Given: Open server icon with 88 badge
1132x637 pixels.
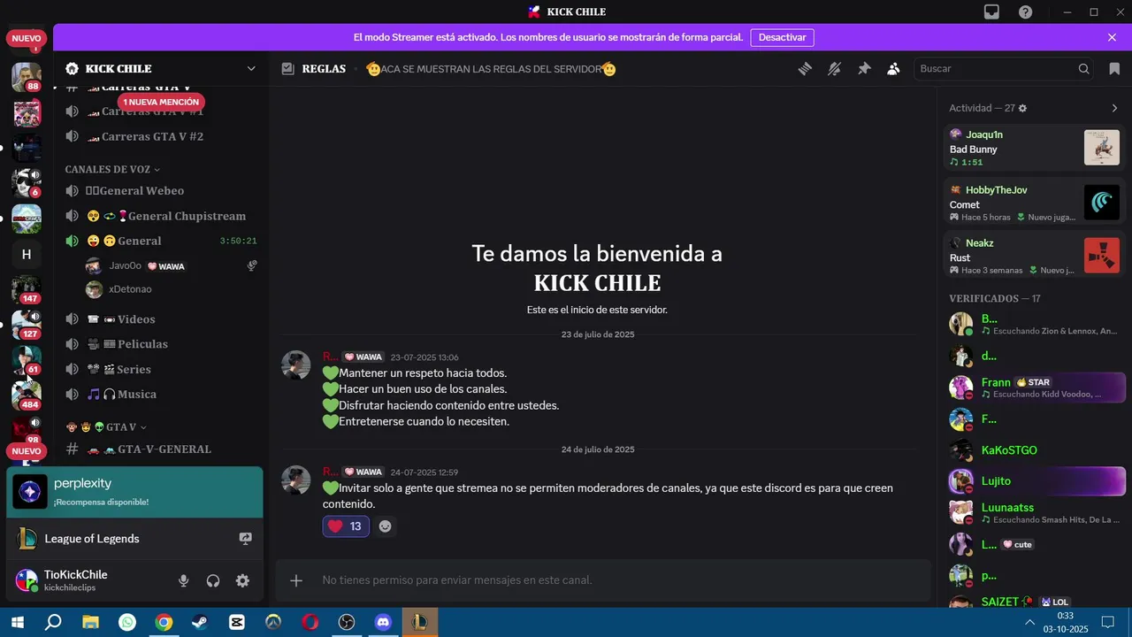Looking at the screenshot, I should [x=27, y=77].
